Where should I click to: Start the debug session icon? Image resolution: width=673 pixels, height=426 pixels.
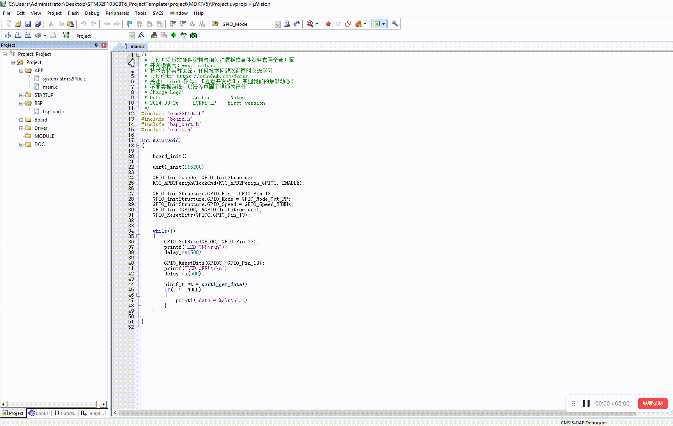click(310, 24)
